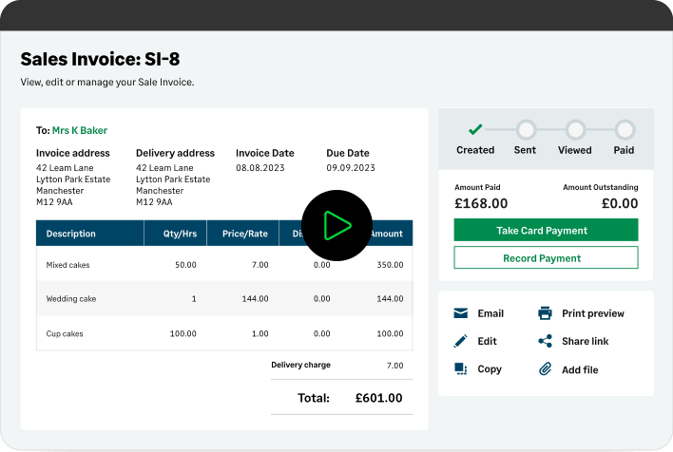Open the Mrs K Baker customer link
The height and width of the screenshot is (452, 673).
click(x=80, y=131)
